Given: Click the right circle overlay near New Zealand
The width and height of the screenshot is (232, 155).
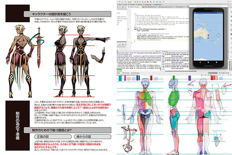Looking at the screenshot, I should click(x=218, y=36).
